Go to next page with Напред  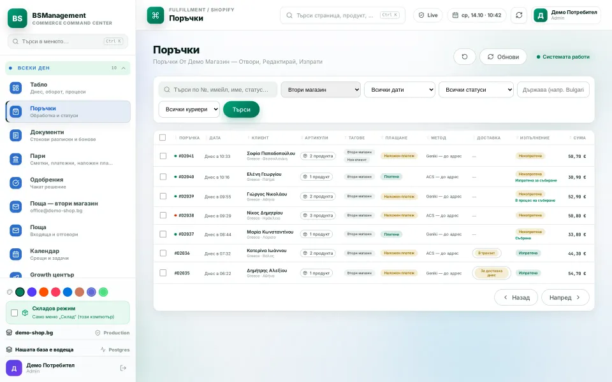(565, 297)
